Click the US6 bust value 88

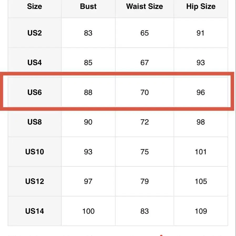pyautogui.click(x=88, y=93)
